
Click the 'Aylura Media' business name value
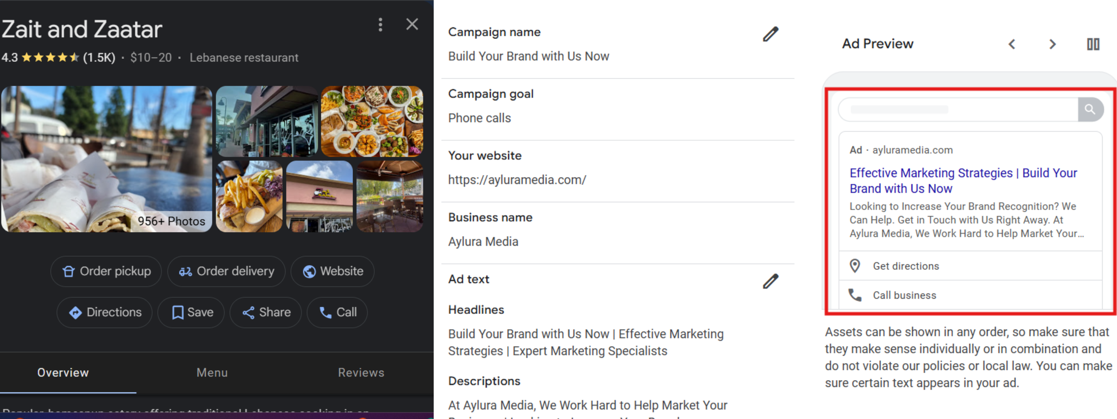point(483,242)
